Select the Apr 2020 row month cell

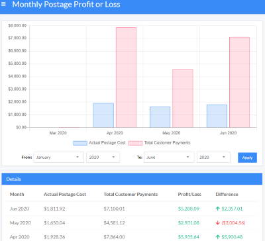tap(20, 237)
